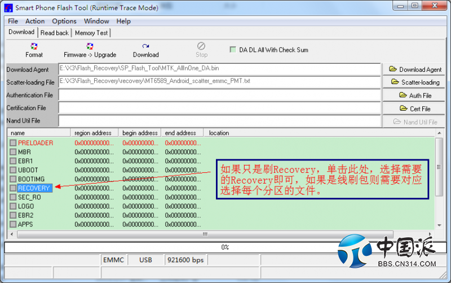Image resolution: width=451 pixels, height=283 pixels.
Task: Click the Nand Util File button
Action: pyautogui.click(x=414, y=122)
